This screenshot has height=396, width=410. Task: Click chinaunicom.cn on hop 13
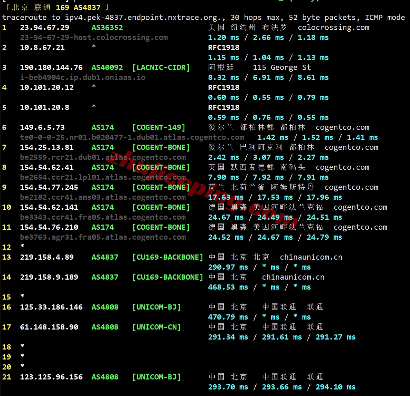311,257
